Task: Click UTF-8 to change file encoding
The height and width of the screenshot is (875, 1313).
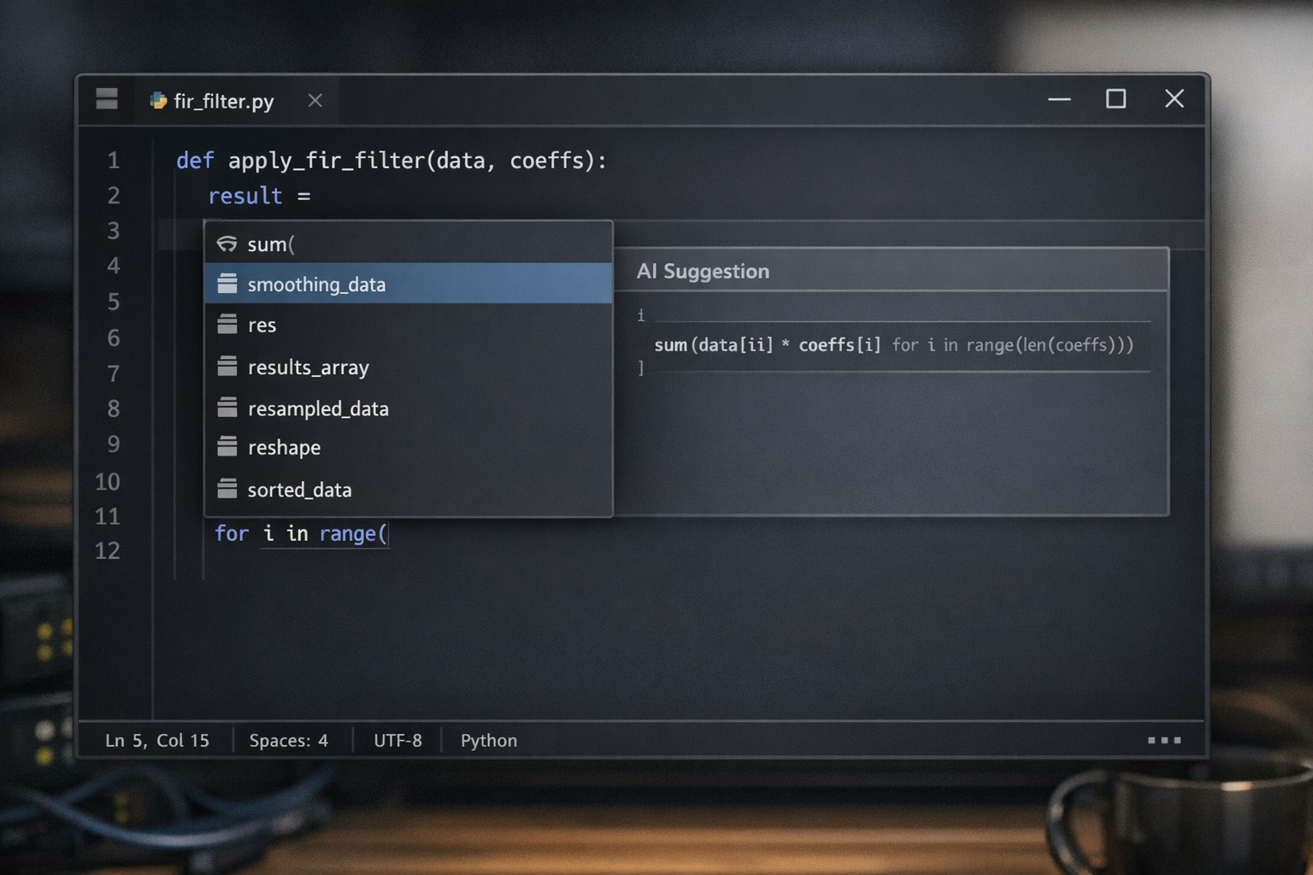Action: click(x=397, y=740)
